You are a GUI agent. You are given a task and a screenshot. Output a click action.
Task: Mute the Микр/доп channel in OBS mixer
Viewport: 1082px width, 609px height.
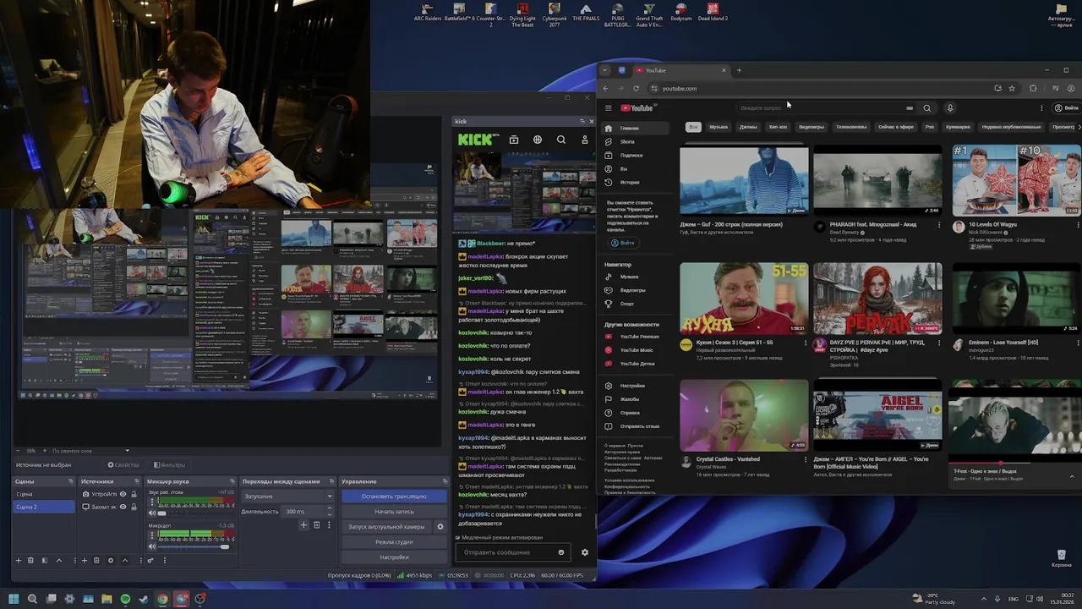[x=152, y=547]
